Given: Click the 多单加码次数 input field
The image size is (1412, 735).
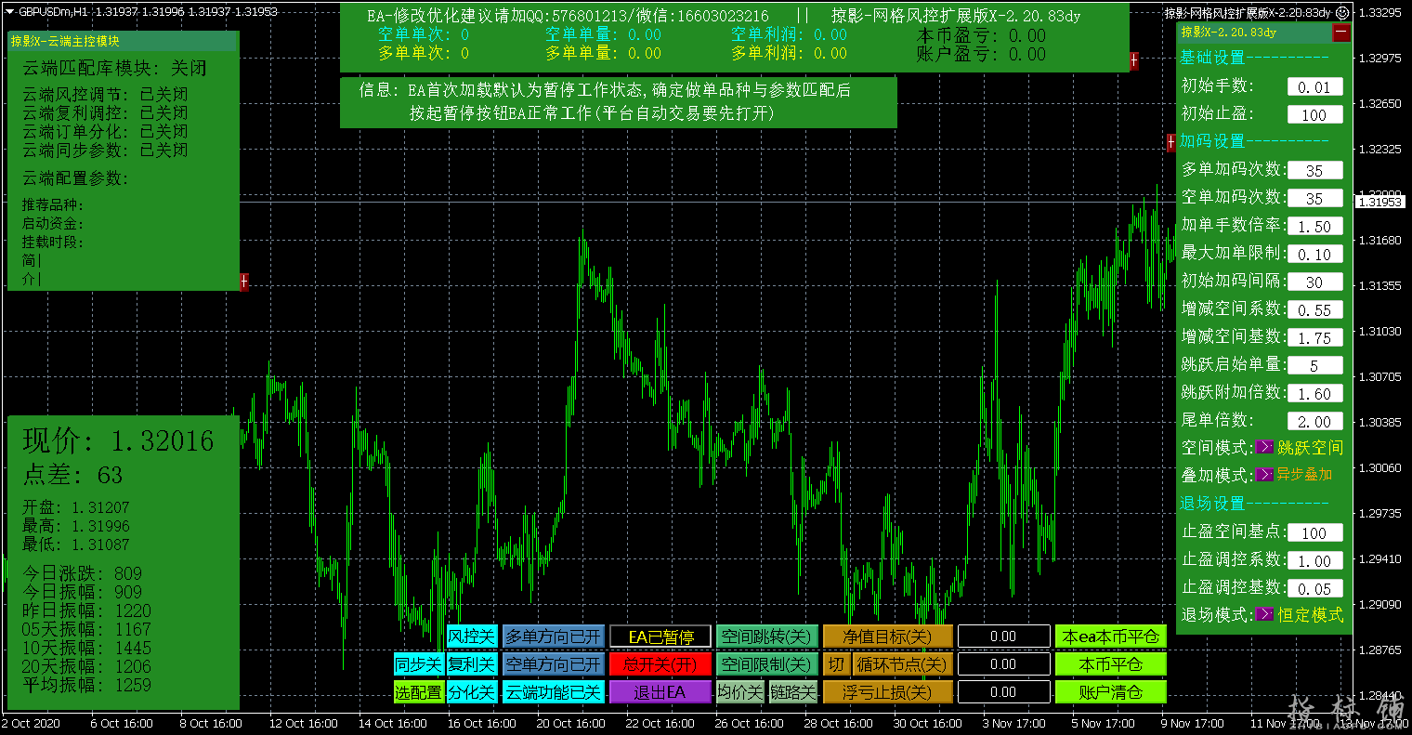Looking at the screenshot, I should point(1315,171).
